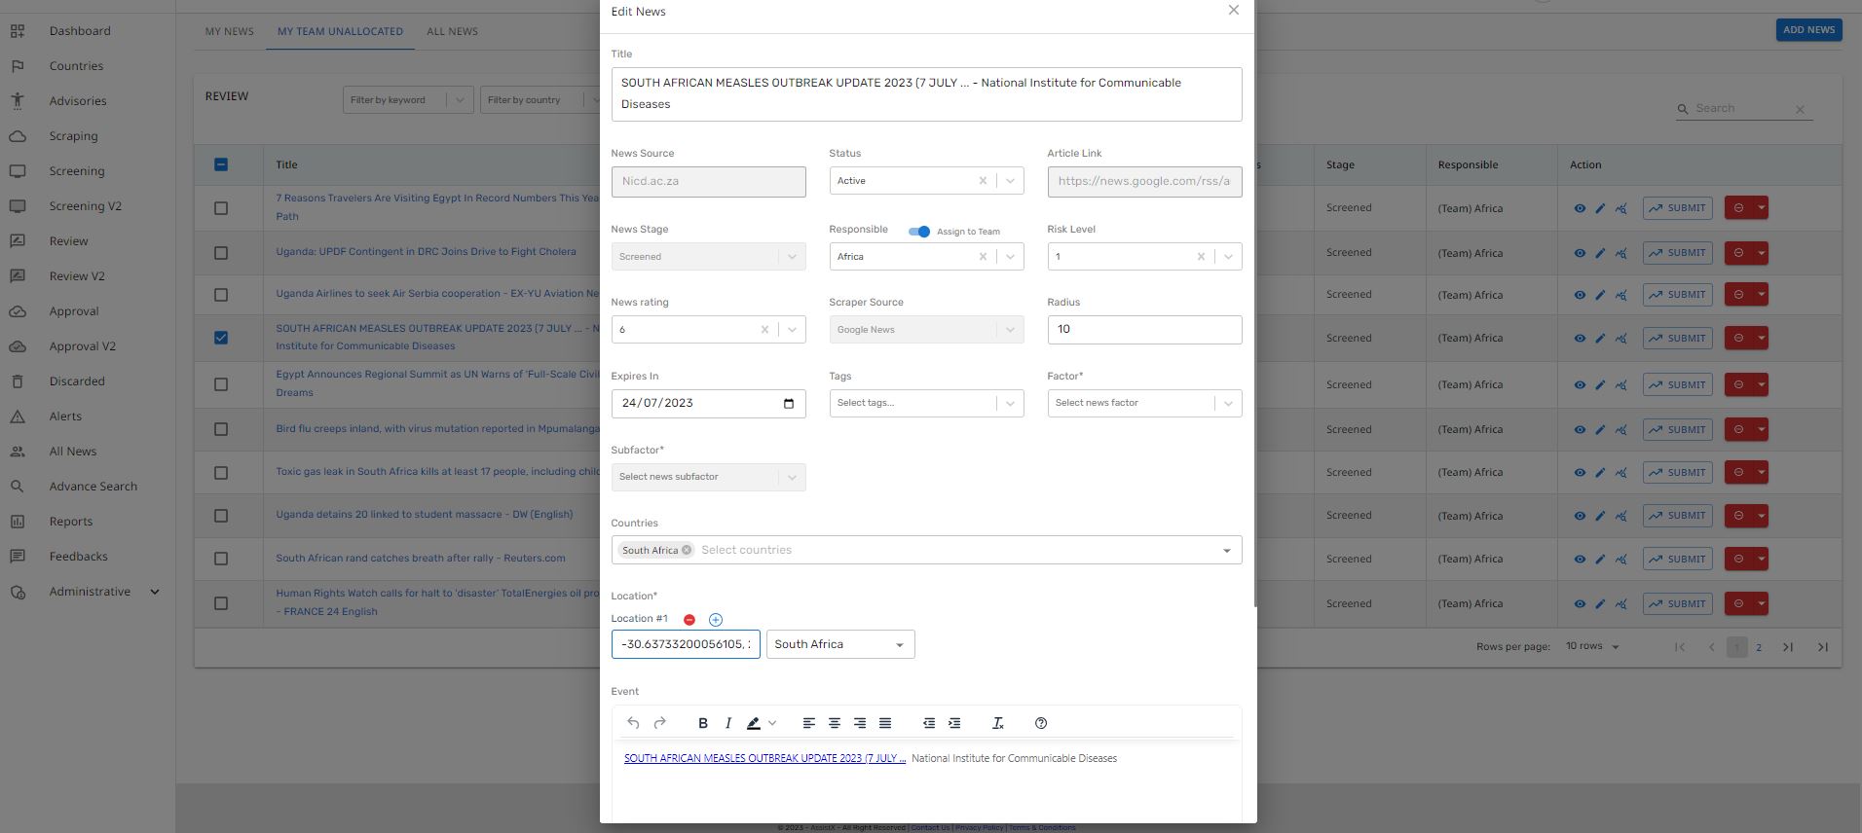Click the remove Location #1 red icon
The width and height of the screenshot is (1862, 833).
(x=689, y=620)
